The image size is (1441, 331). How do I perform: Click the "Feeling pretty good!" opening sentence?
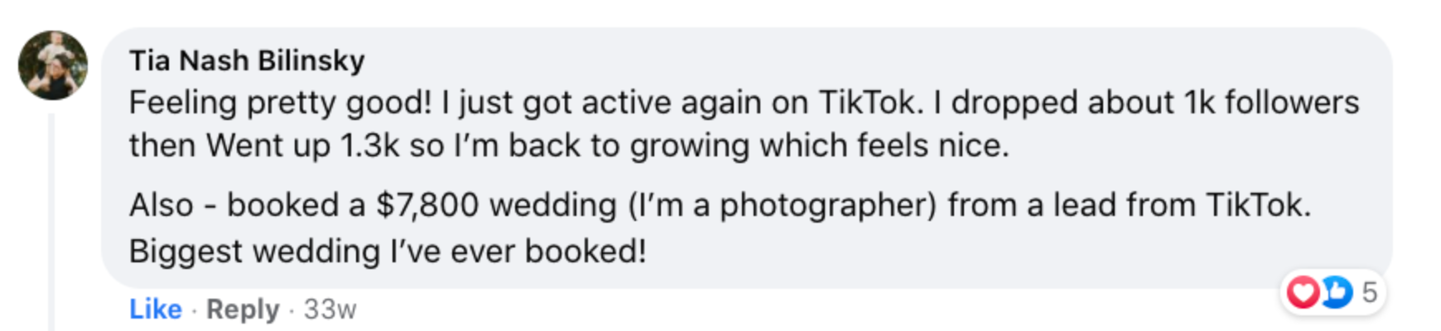click(x=280, y=103)
